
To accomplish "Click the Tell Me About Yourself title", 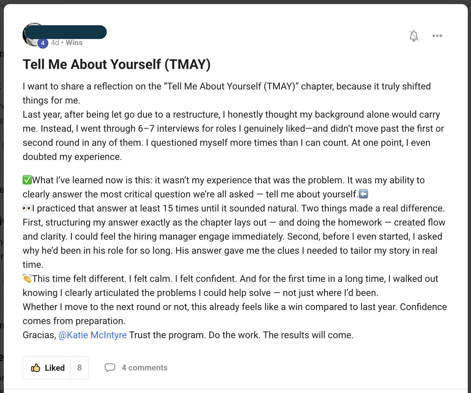I will pos(116,65).
